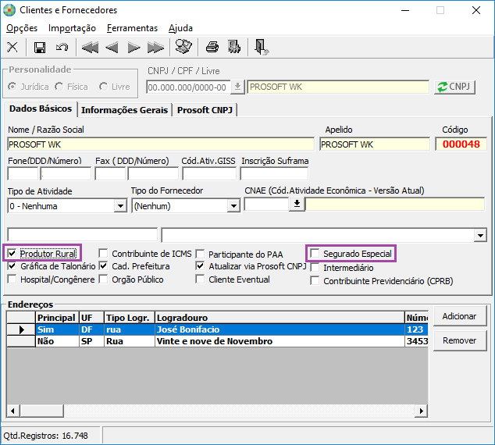Go to next record
This screenshot has width=495, height=445.
click(134, 48)
